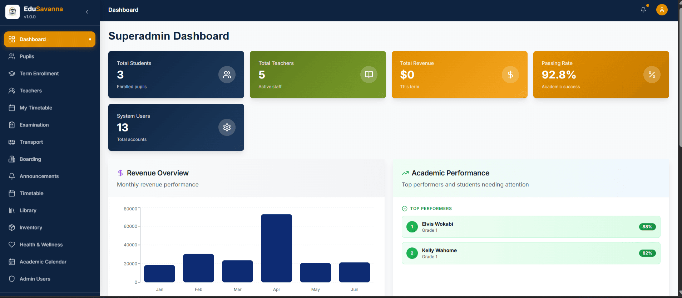Click the Library books icon
This screenshot has width=682, height=298.
(x=12, y=210)
